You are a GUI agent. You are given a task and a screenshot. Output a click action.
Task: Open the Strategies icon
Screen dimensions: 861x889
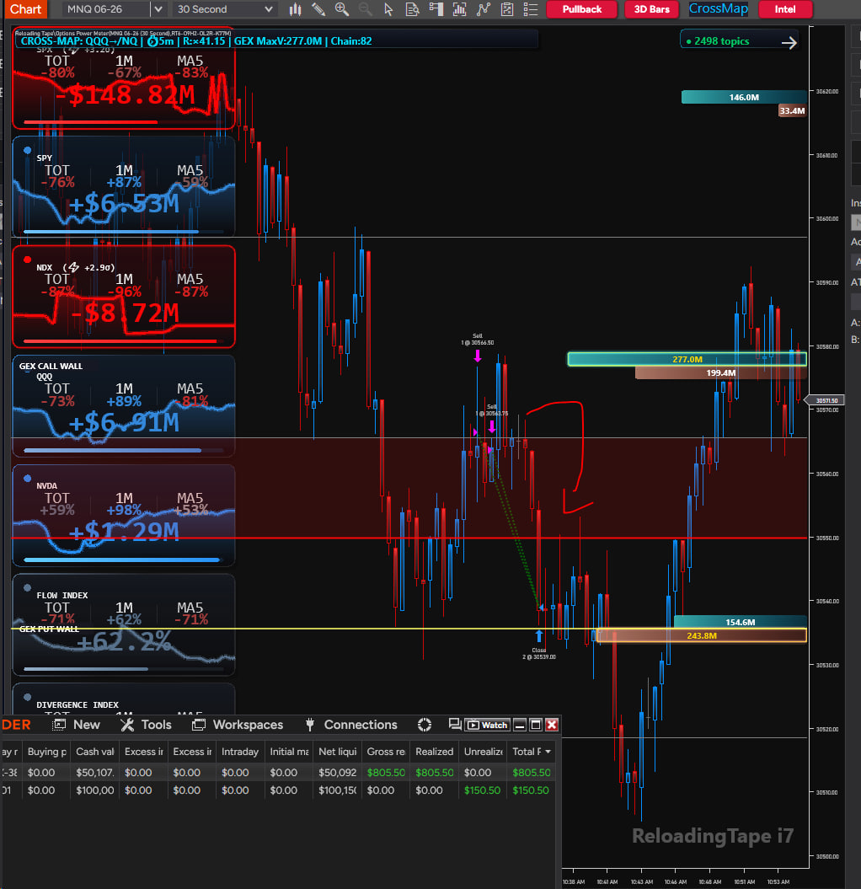507,9
